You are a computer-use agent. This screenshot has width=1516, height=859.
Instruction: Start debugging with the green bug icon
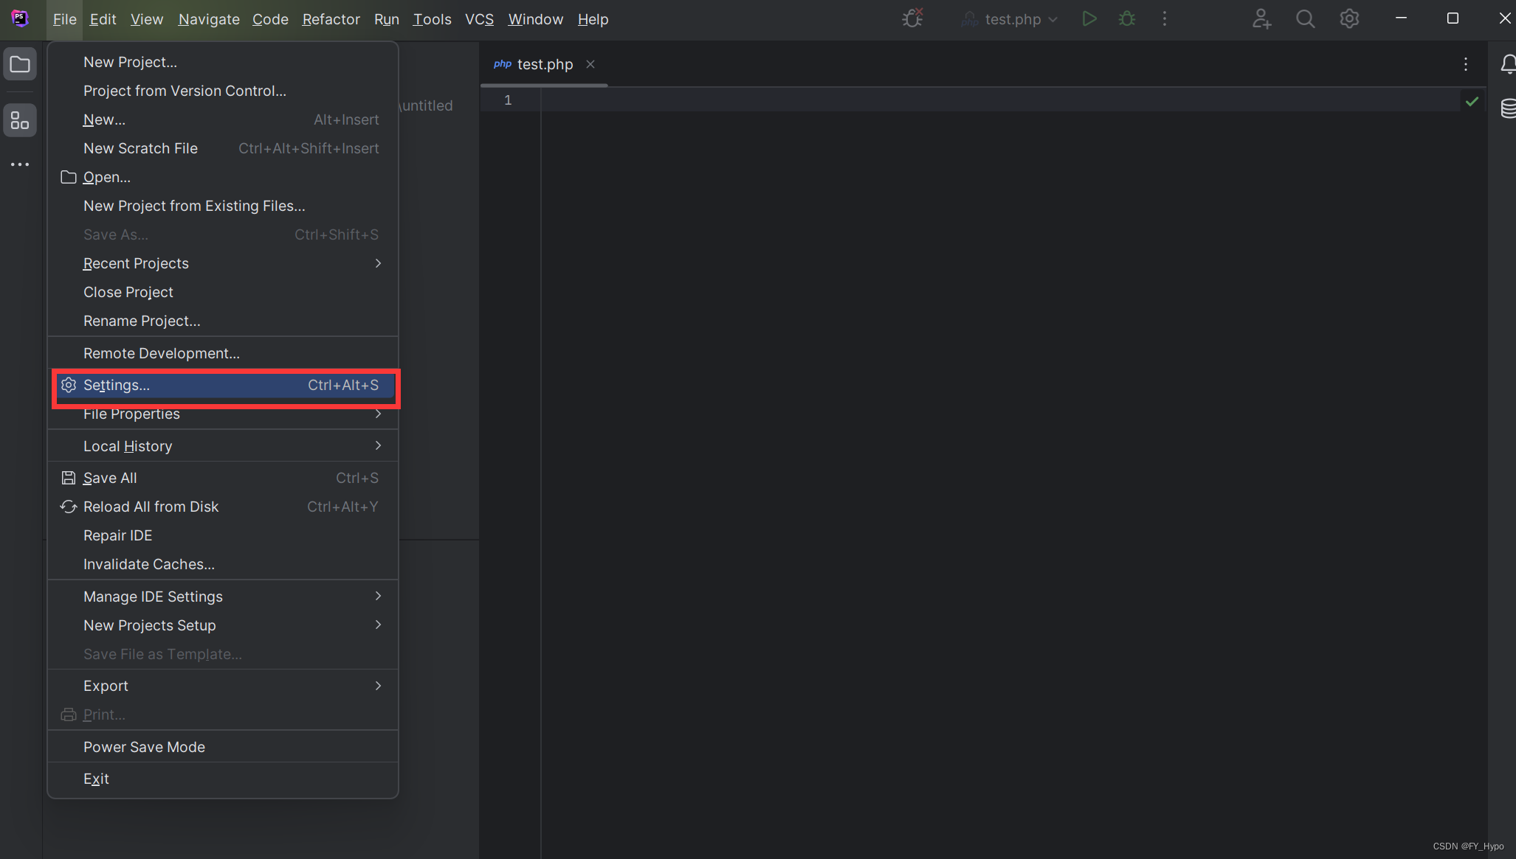point(1127,18)
